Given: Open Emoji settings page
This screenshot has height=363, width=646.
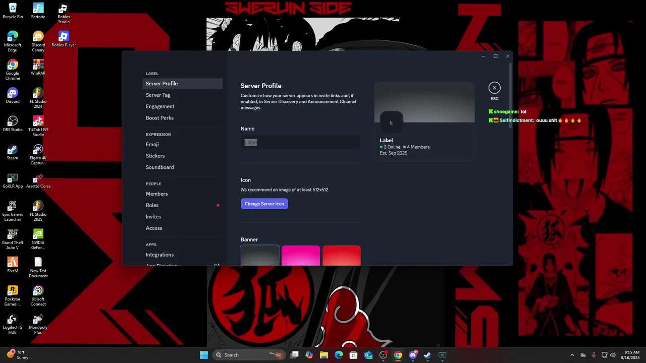Looking at the screenshot, I should pos(183,145).
